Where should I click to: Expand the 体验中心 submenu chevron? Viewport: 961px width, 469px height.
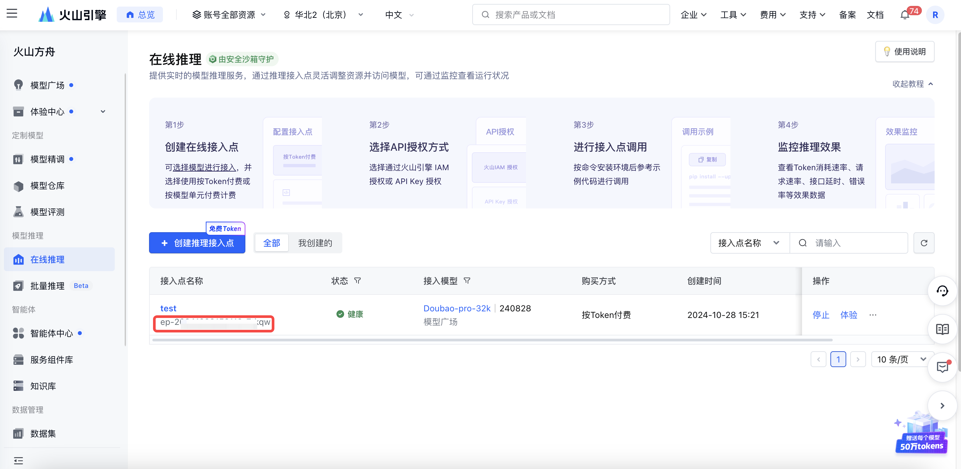tap(103, 111)
